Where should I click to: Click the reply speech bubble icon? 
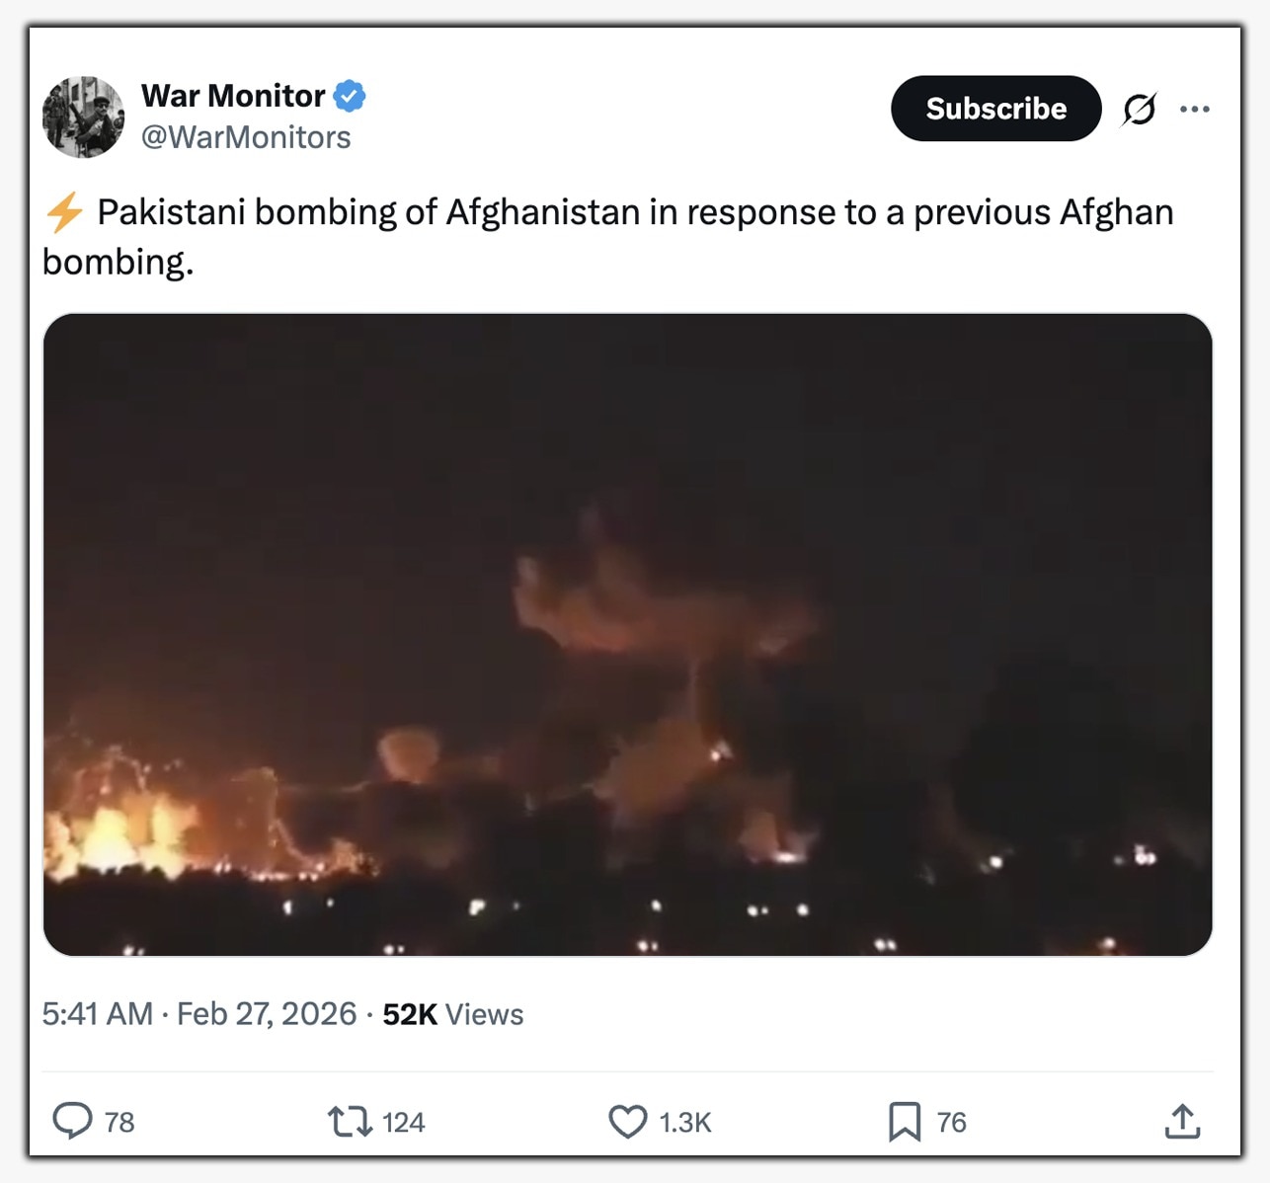[72, 1122]
